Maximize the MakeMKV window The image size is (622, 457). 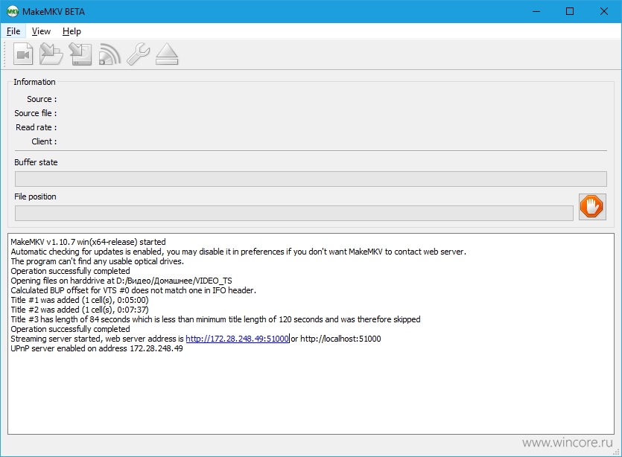pyautogui.click(x=570, y=11)
